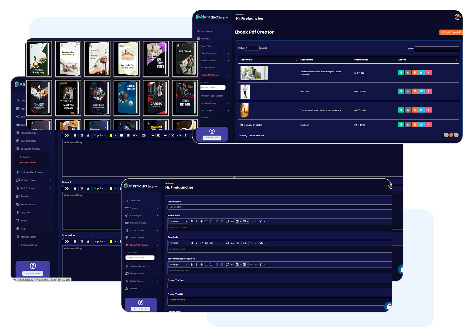471x336 pixels.
Task: Click the delete icon for The Secret Garden ebook
Action: pyautogui.click(x=428, y=110)
